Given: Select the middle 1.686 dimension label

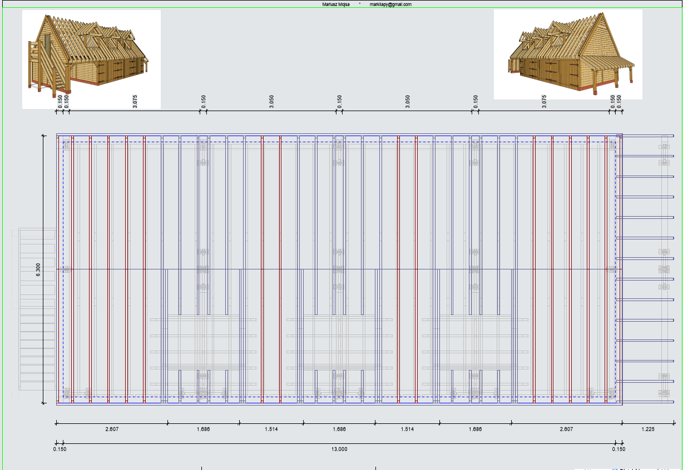Looking at the screenshot, I should (339, 429).
